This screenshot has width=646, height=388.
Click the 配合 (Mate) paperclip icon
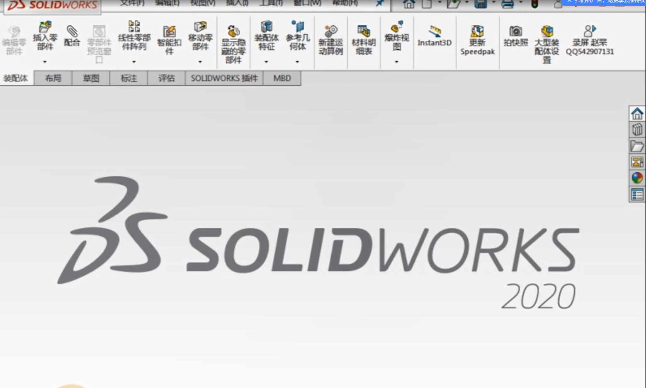pyautogui.click(x=72, y=36)
